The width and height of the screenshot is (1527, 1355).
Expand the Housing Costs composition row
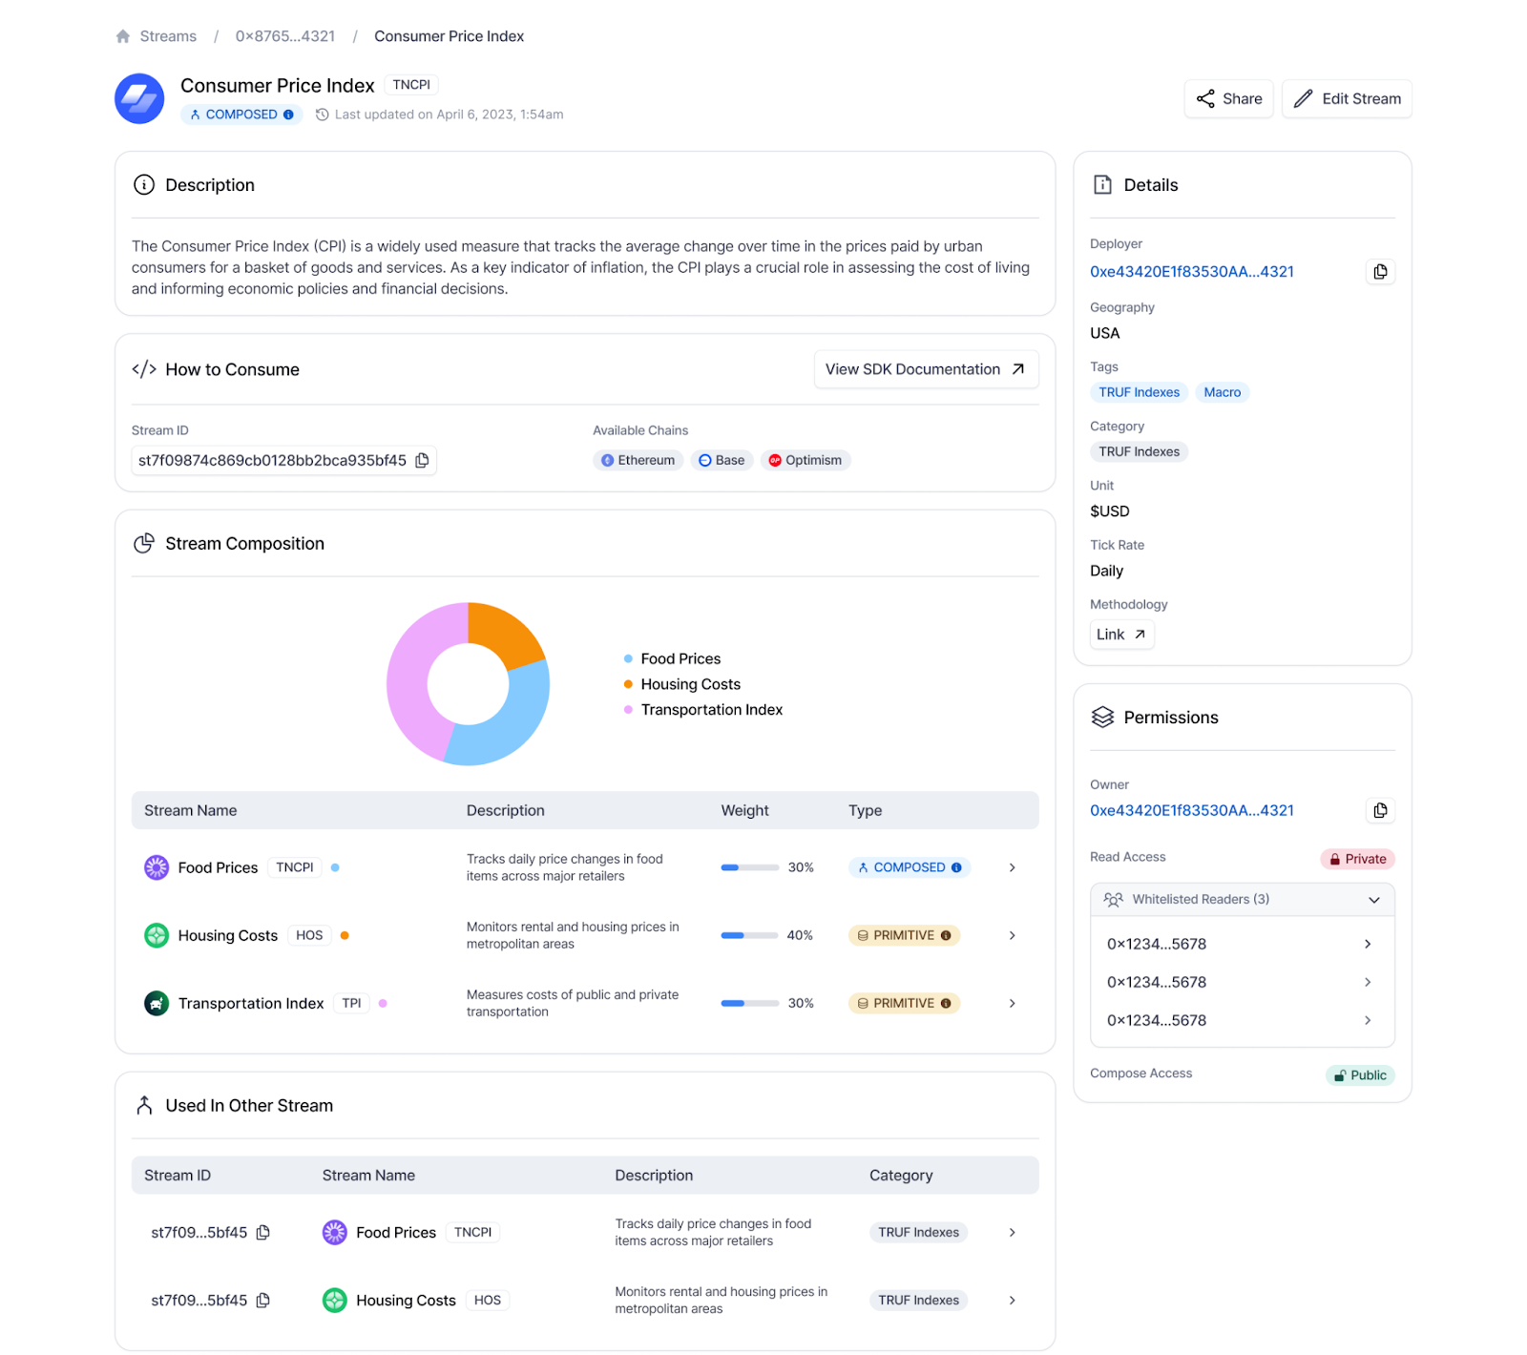tap(1012, 936)
